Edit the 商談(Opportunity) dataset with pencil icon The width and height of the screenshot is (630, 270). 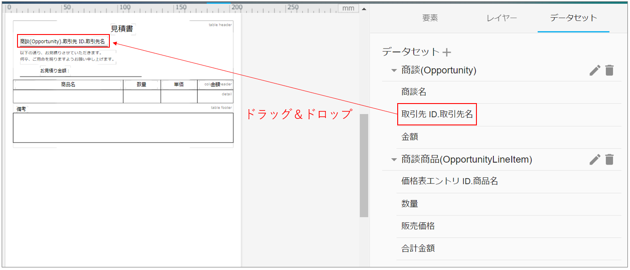click(595, 70)
